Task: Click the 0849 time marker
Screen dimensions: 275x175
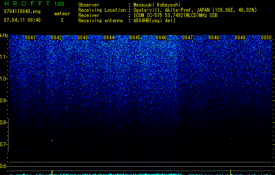Action: (240, 38)
